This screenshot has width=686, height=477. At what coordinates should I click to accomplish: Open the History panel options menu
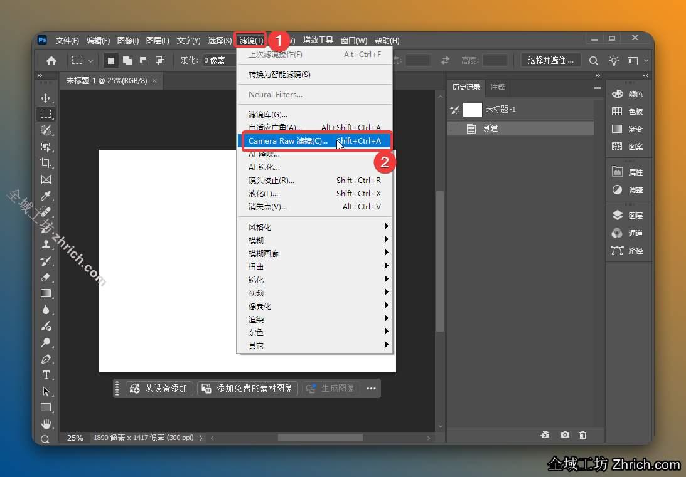(x=597, y=88)
